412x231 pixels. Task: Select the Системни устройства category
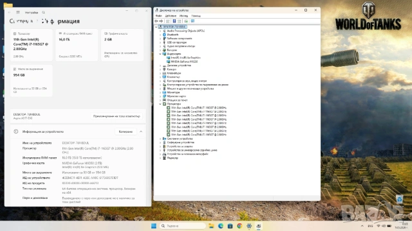[180, 139]
